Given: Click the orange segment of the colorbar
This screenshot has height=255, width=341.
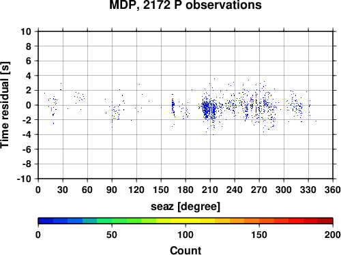Looking at the screenshot, I should (x=252, y=221).
